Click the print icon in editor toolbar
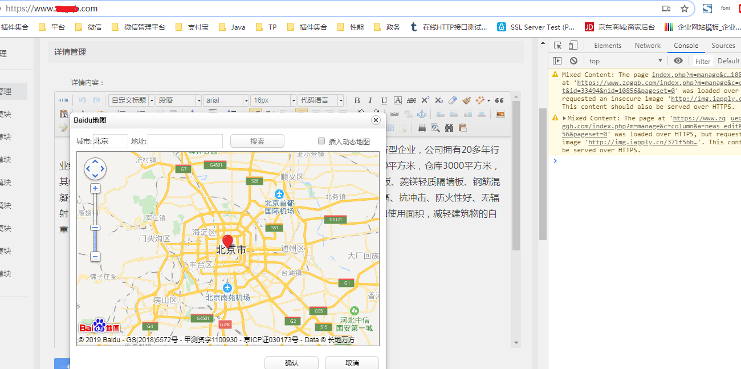 tap(422, 128)
